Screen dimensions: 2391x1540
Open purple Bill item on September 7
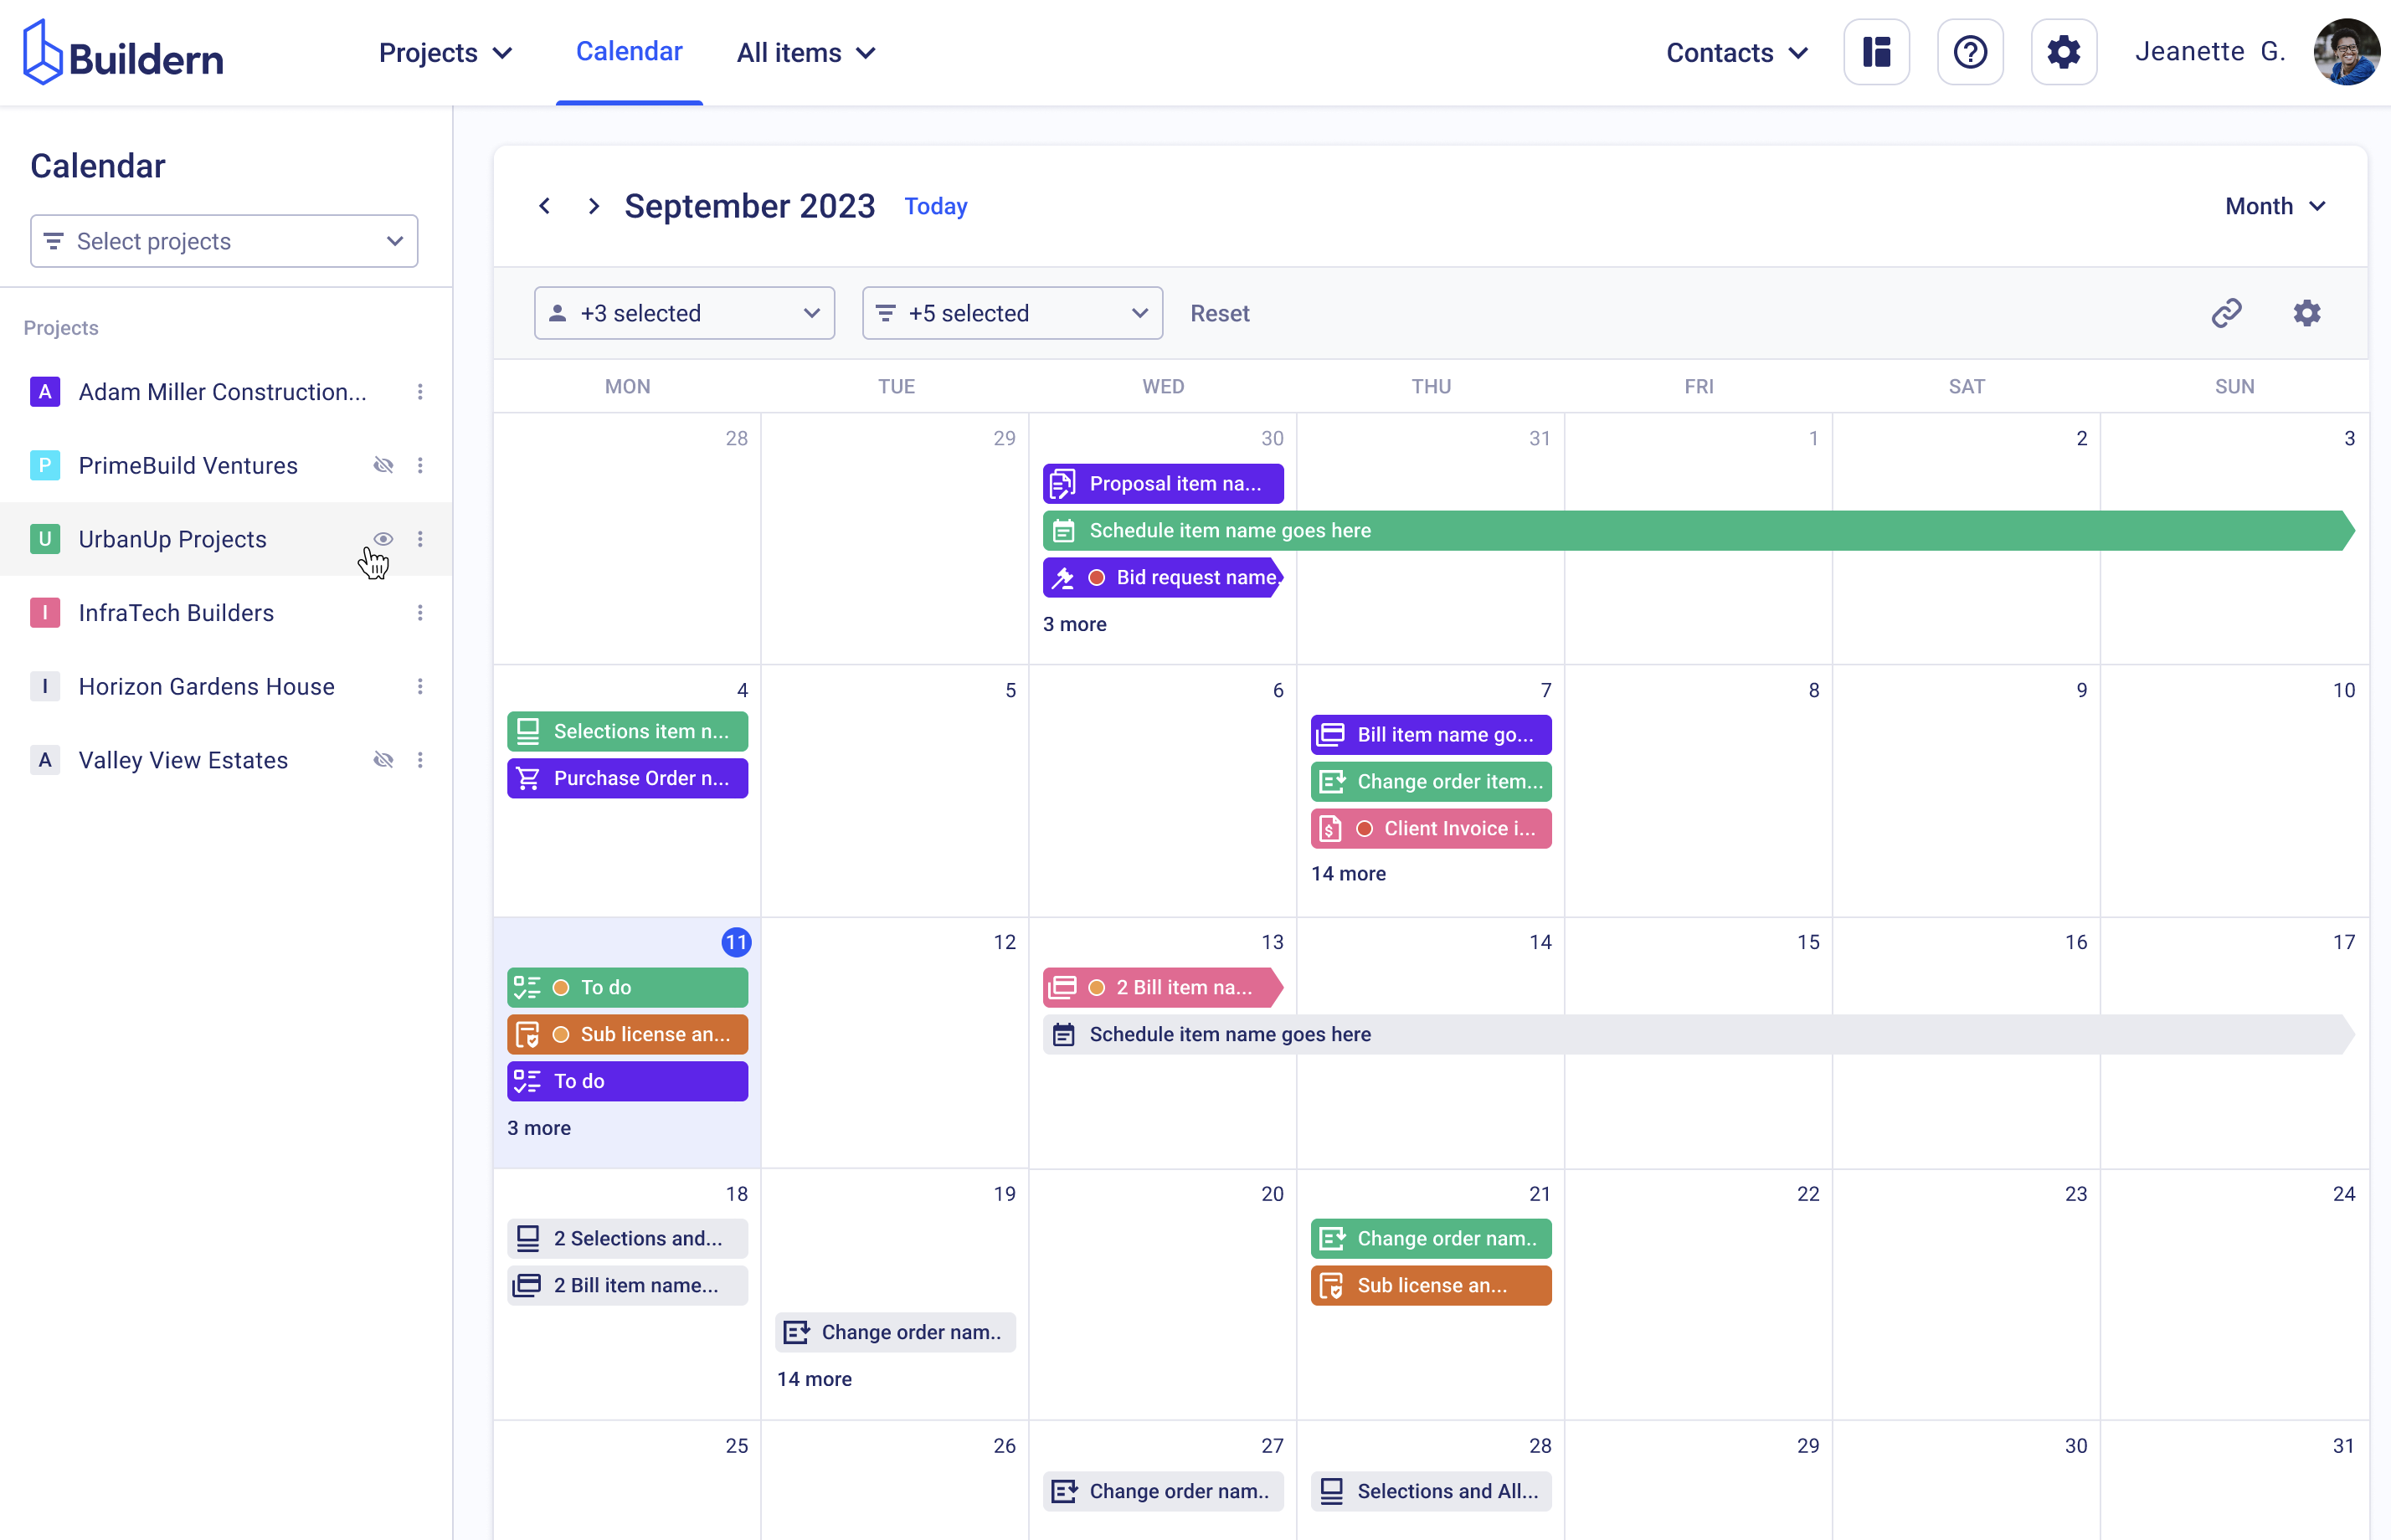tap(1431, 735)
